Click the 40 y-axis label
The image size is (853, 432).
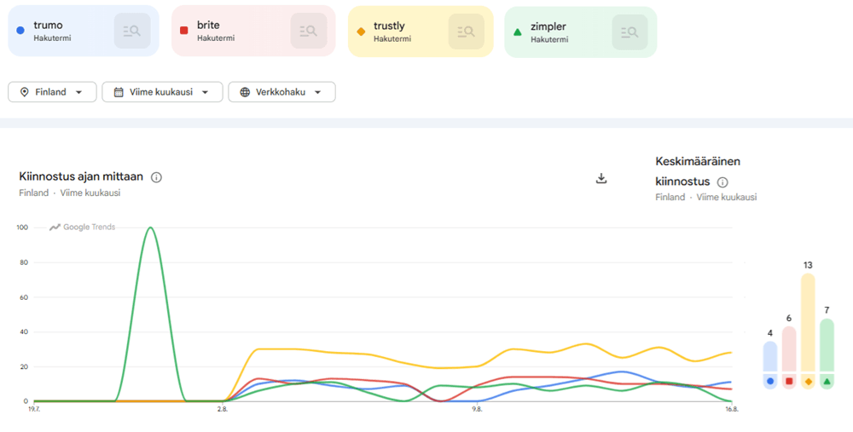point(24,332)
